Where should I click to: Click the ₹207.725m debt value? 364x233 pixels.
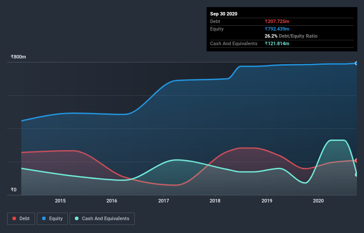277,21
